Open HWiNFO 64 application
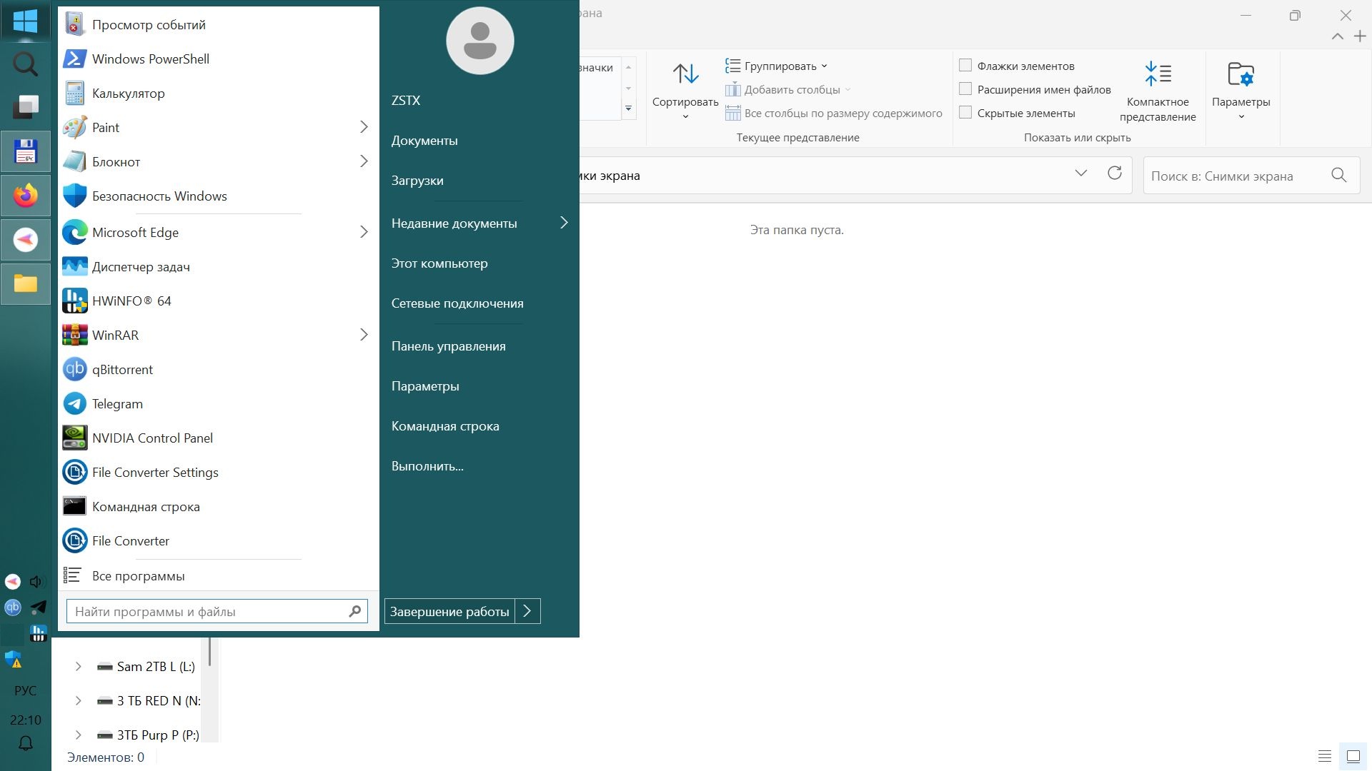 (131, 301)
